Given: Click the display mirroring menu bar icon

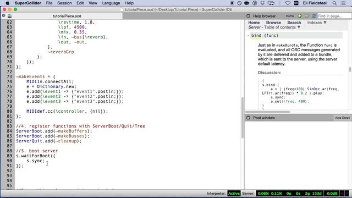Looking at the screenshot, I should click(x=271, y=3).
